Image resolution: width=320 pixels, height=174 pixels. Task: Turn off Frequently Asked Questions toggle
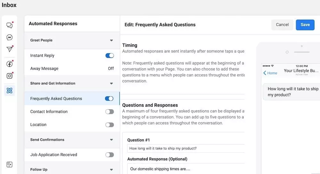pyautogui.click(x=109, y=99)
